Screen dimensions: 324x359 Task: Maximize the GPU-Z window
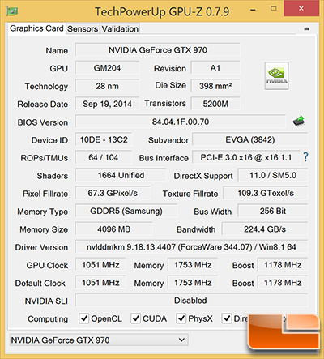(274, 9)
